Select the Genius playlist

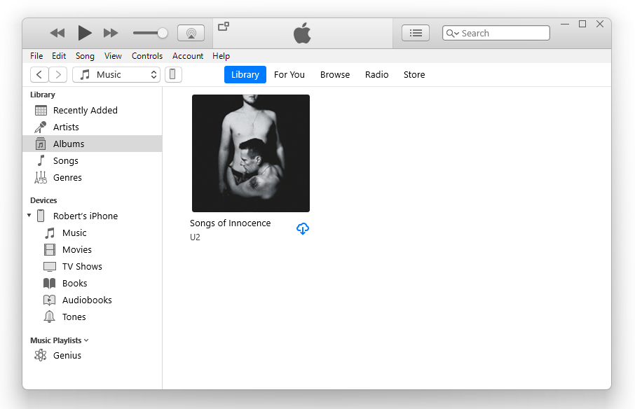[93, 356]
